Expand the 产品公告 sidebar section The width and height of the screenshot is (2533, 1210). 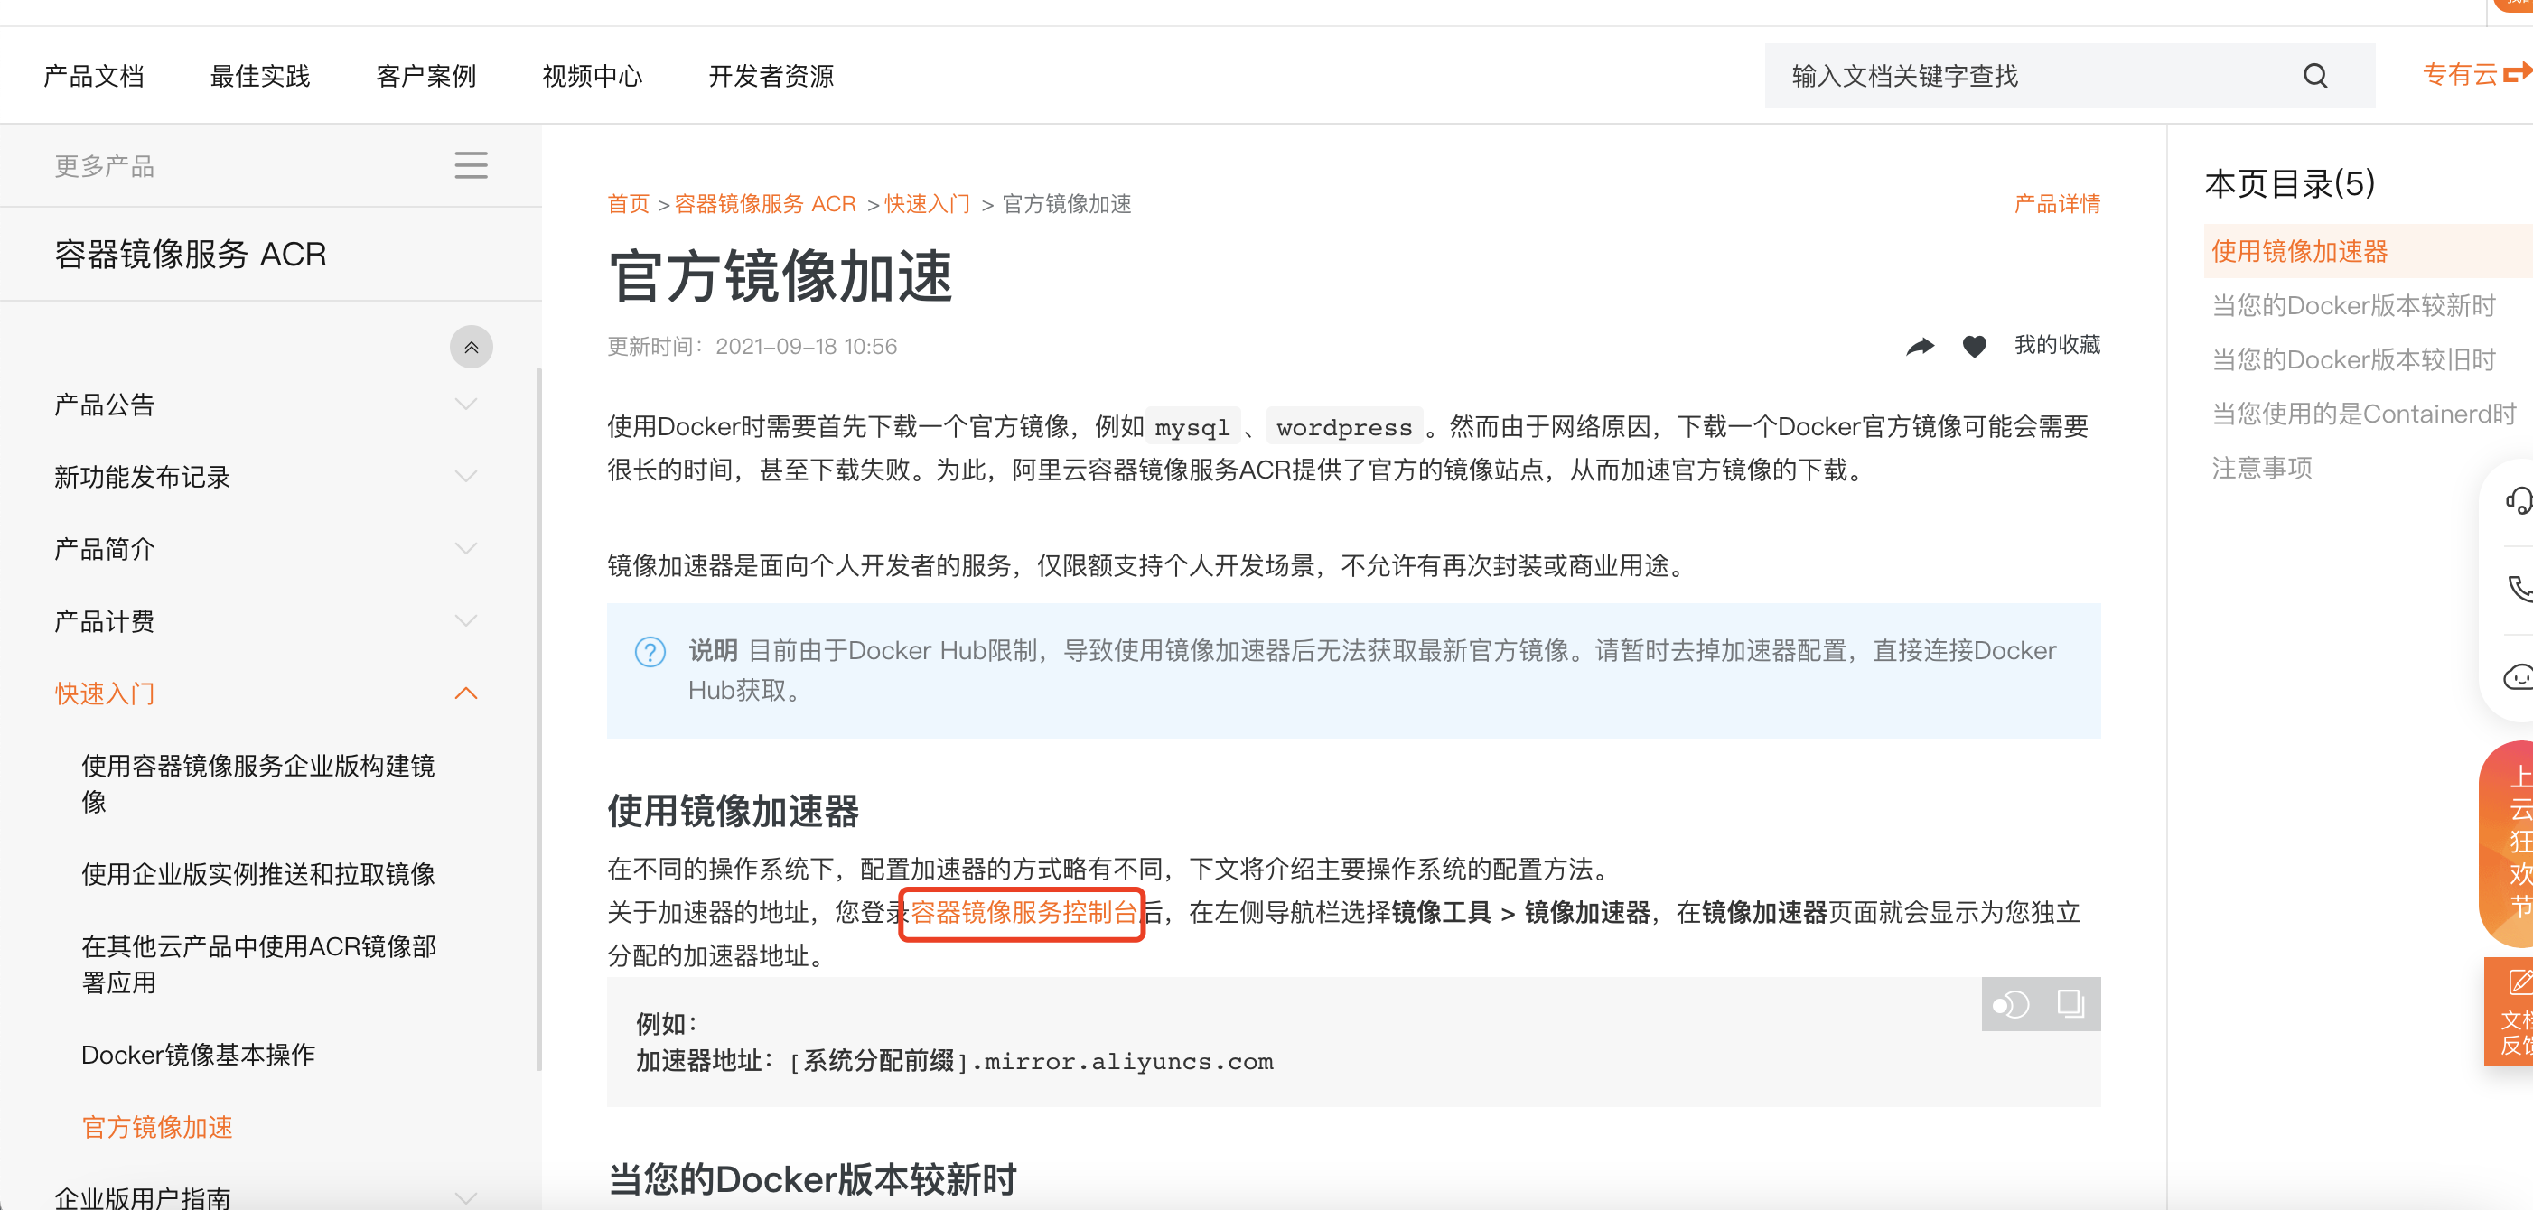(x=466, y=404)
